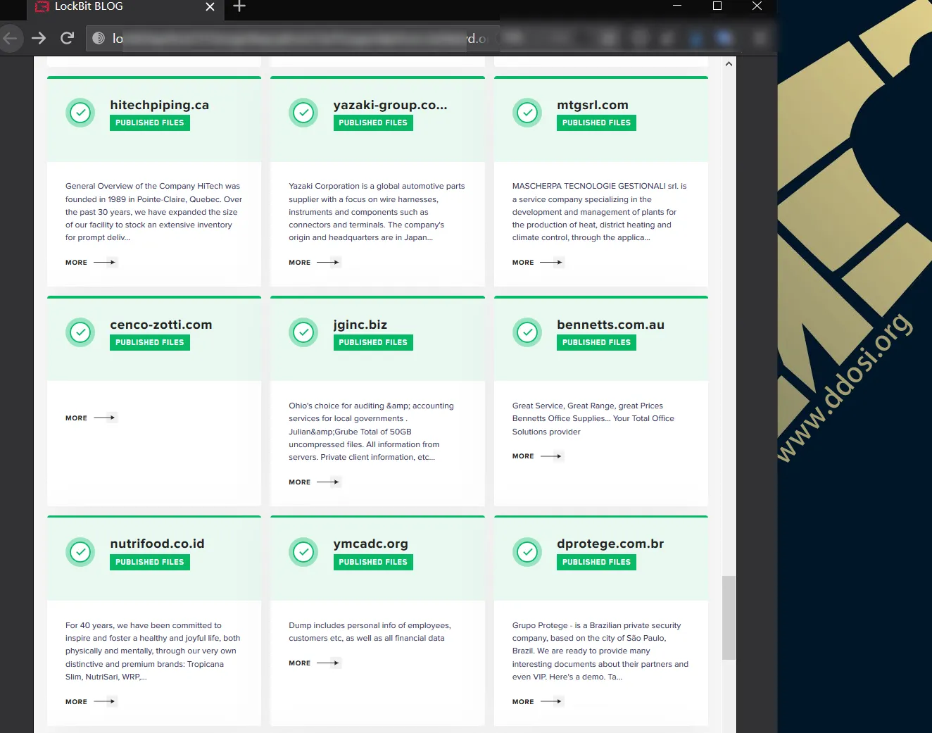The height and width of the screenshot is (733, 932).
Task: Click the checkmark icon beside nutrifood.co.id
Action: 80,552
